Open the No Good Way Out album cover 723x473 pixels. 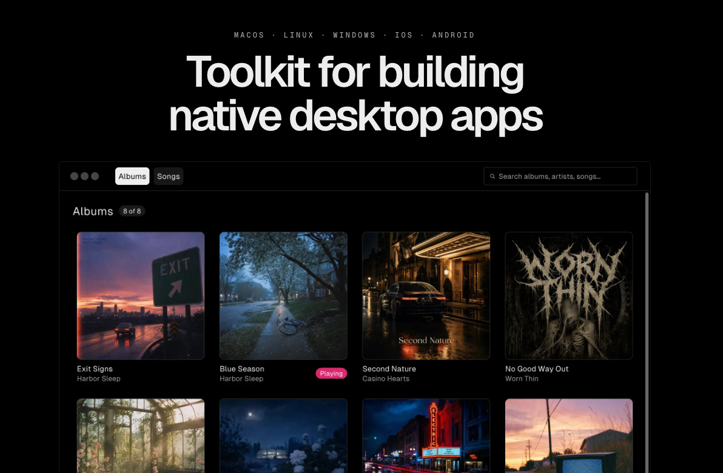(x=568, y=295)
